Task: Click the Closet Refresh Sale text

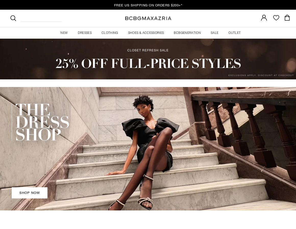Action: (148, 50)
